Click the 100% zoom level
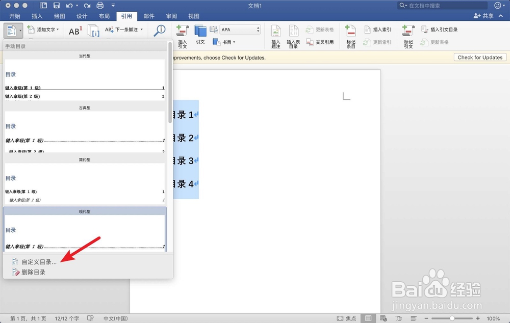 coord(493,318)
